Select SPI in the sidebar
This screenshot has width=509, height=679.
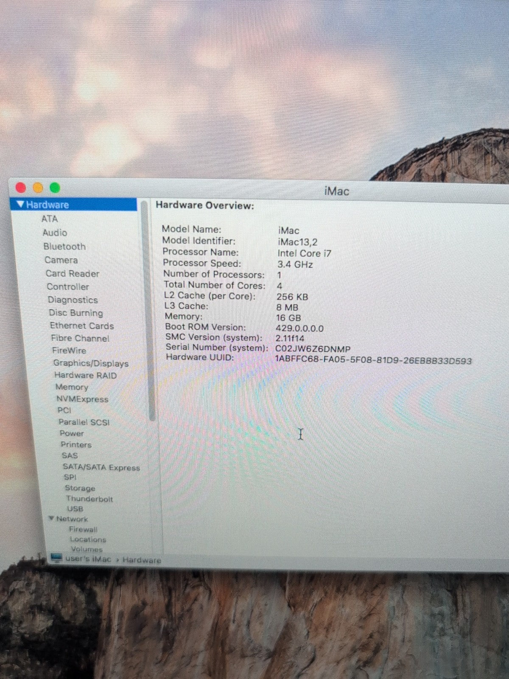pyautogui.click(x=70, y=477)
